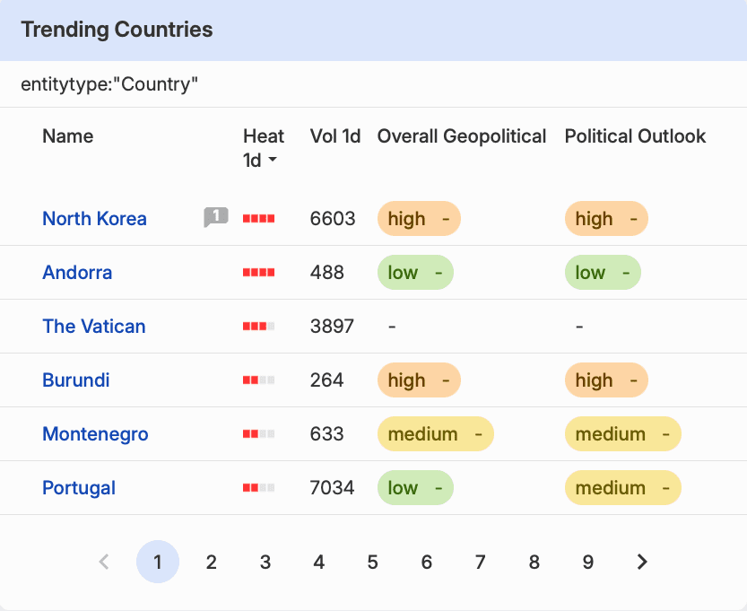Click Montenegro's medium Overall Geopolitical badge
The height and width of the screenshot is (611, 747).
(x=436, y=434)
